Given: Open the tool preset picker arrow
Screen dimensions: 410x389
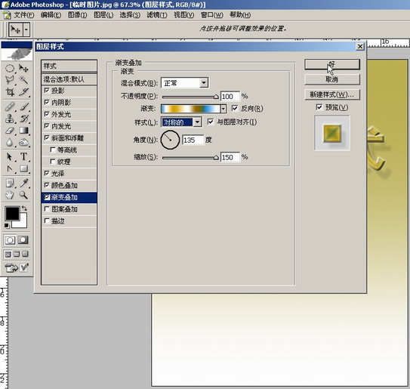Looking at the screenshot, I should 26,29.
